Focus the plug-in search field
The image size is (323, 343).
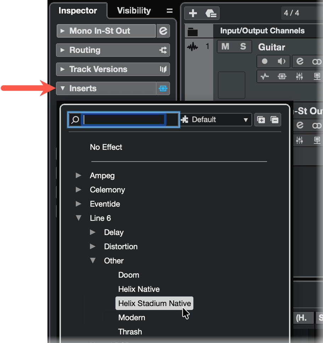click(124, 119)
